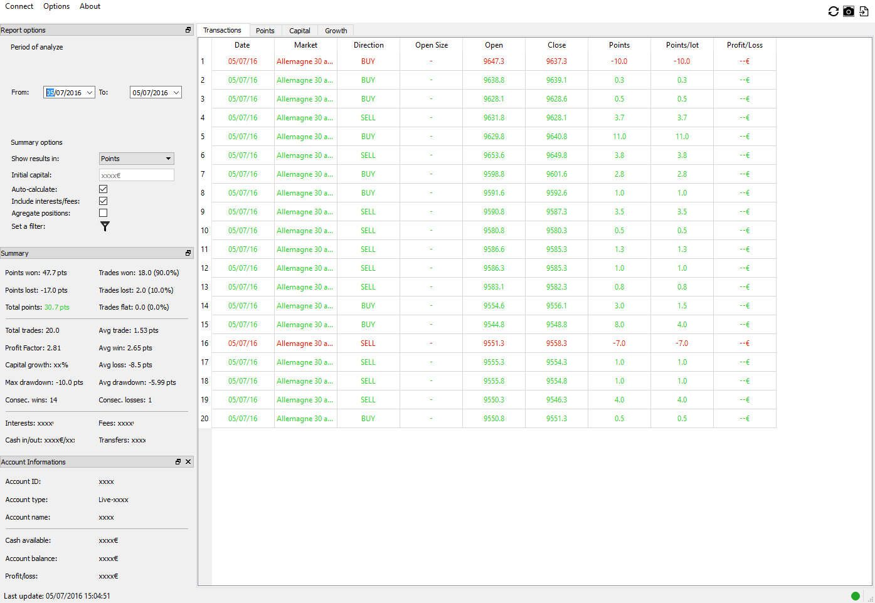This screenshot has width=875, height=603.
Task: Click the export file icon
Action: click(864, 11)
